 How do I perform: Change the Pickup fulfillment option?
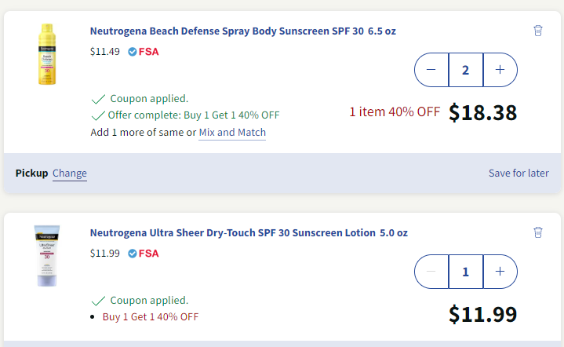[x=70, y=173]
